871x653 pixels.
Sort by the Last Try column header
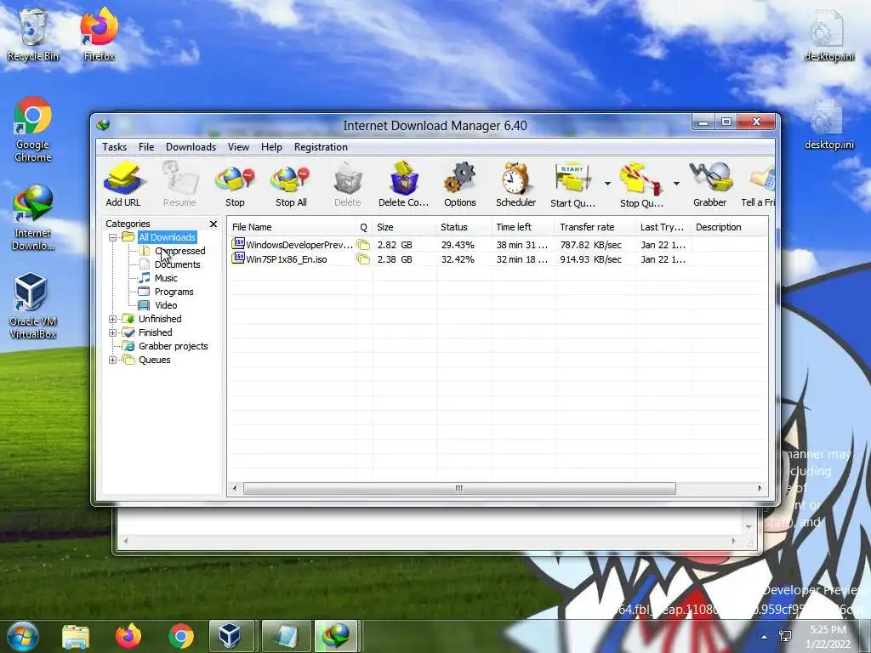pyautogui.click(x=663, y=227)
